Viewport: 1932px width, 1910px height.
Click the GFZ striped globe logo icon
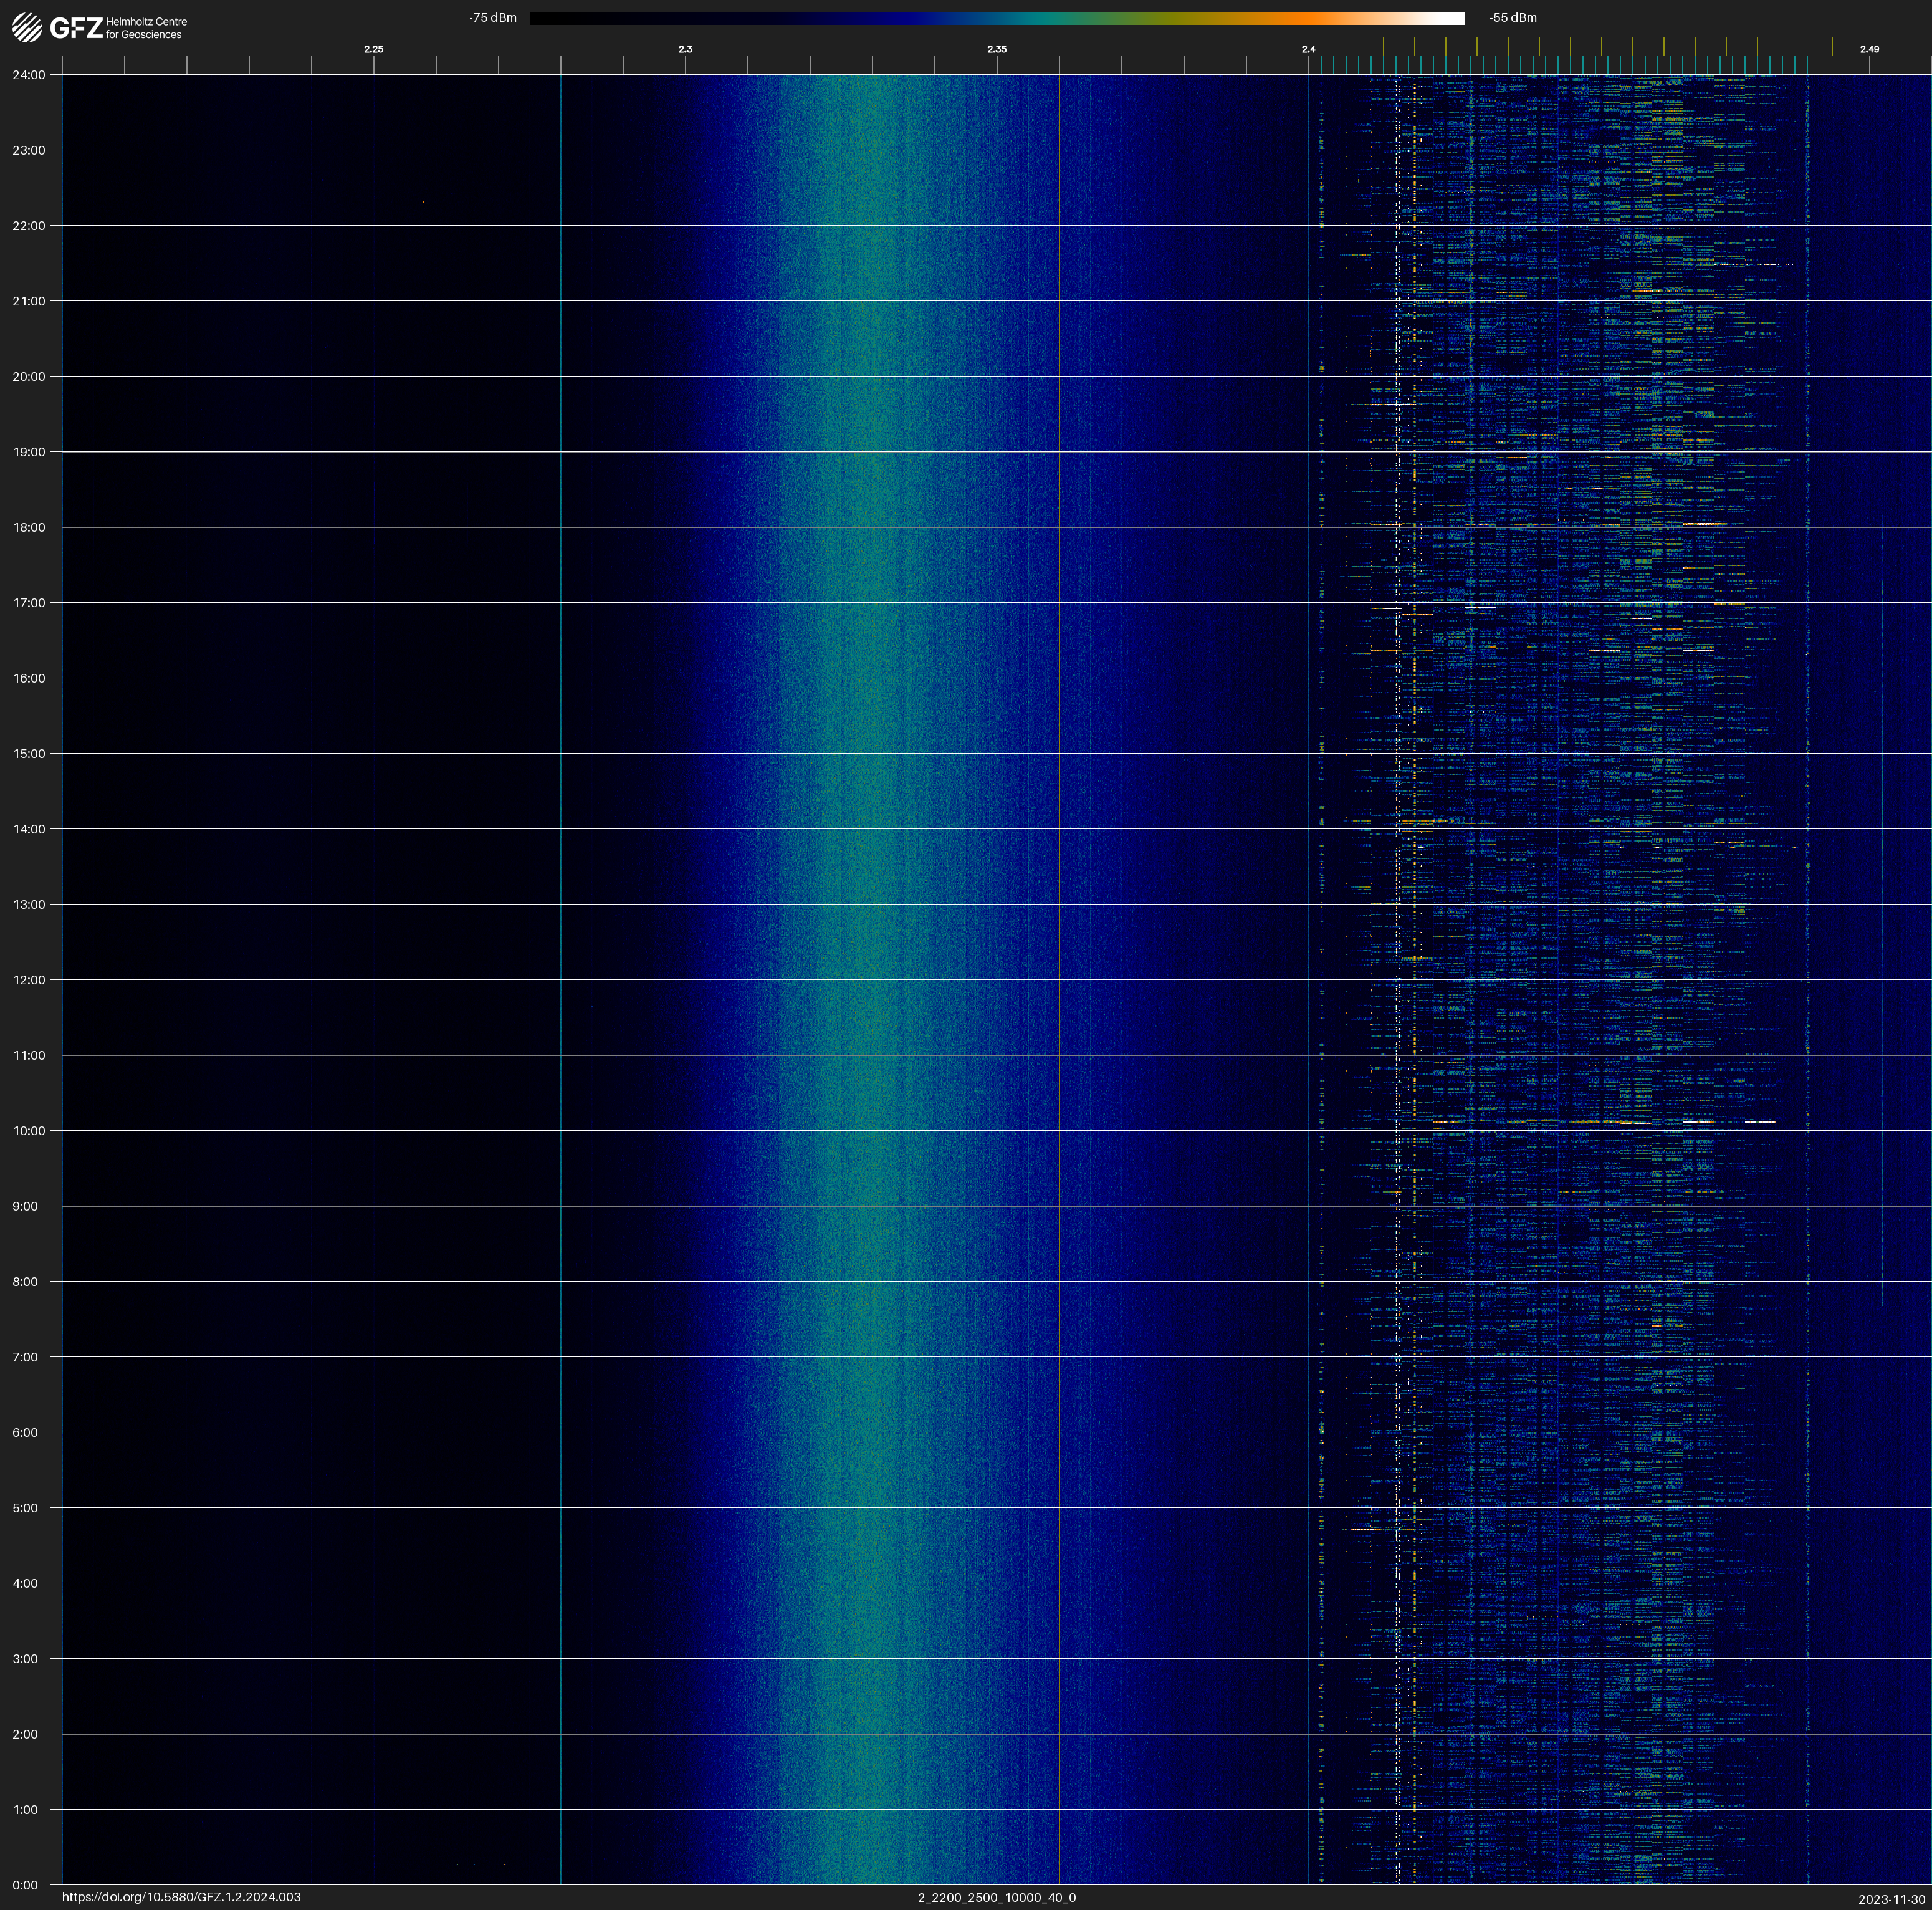point(27,28)
